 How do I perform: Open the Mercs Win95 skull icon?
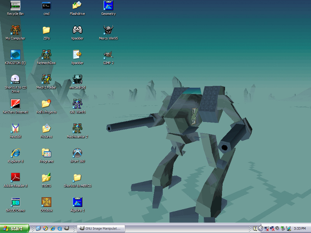click(x=108, y=30)
